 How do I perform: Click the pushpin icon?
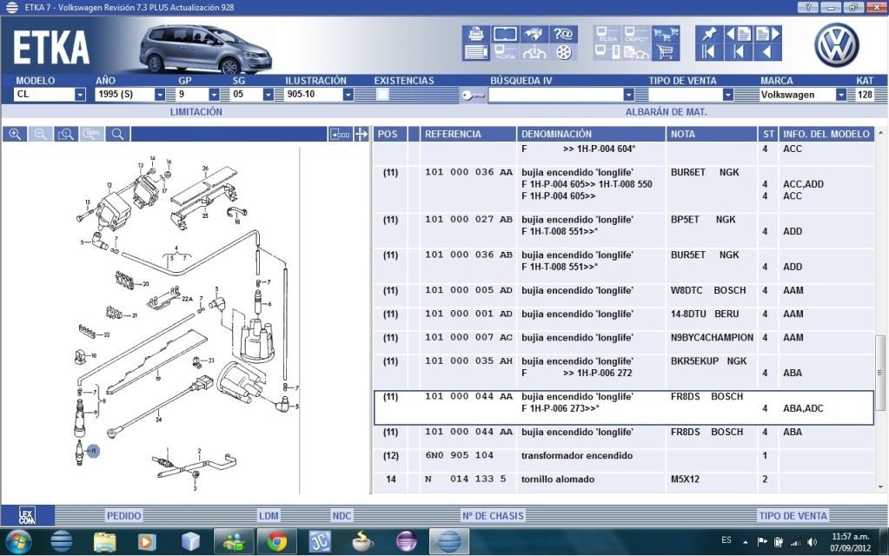coord(709,34)
